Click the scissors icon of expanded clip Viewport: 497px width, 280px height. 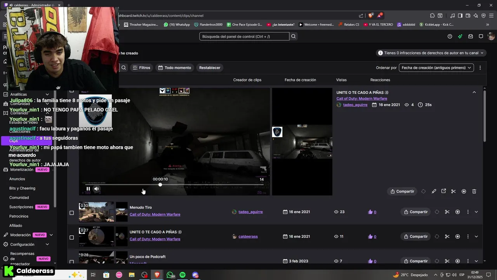pyautogui.click(x=453, y=191)
